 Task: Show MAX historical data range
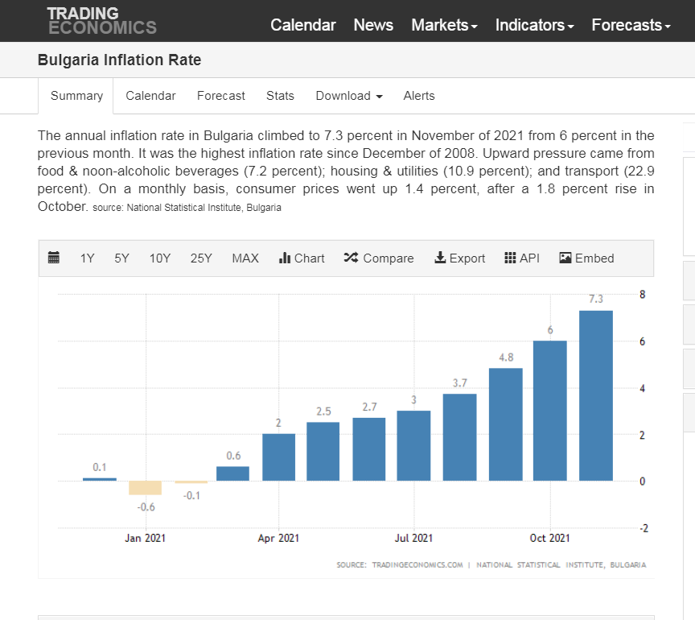pyautogui.click(x=245, y=258)
